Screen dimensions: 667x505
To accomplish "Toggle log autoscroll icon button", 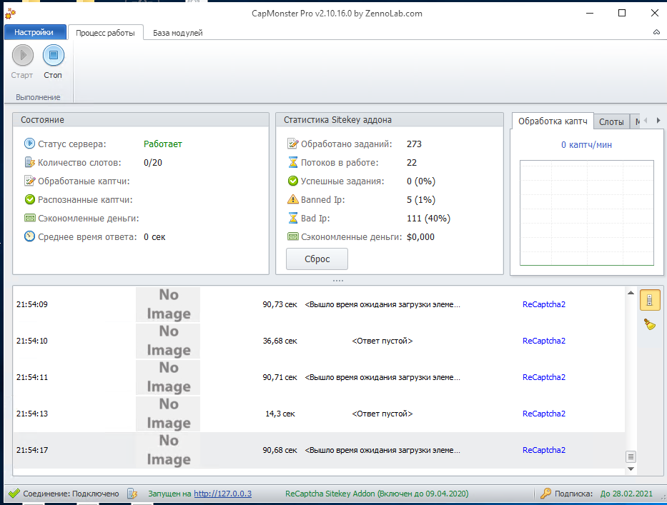I will click(650, 300).
